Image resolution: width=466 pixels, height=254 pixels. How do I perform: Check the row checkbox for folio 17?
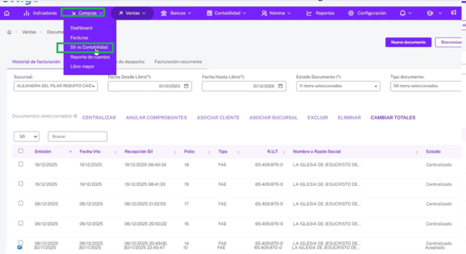(20, 204)
